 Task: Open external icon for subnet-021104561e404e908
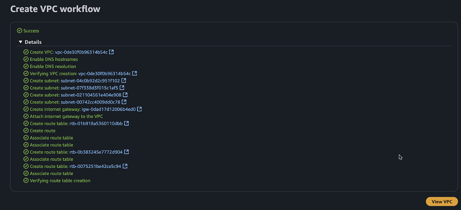pyautogui.click(x=125, y=95)
